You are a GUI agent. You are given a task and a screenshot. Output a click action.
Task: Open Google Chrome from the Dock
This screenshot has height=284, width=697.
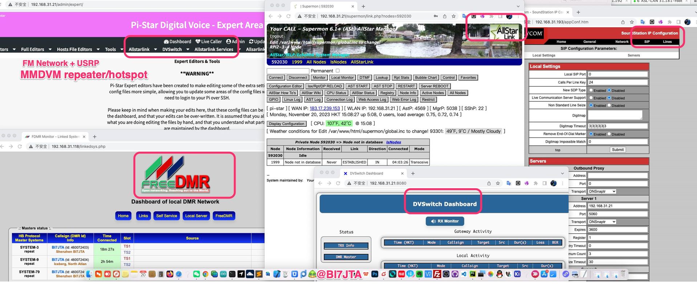pos(205,274)
